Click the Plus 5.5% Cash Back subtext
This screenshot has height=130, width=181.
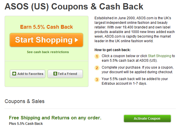coord(26,124)
